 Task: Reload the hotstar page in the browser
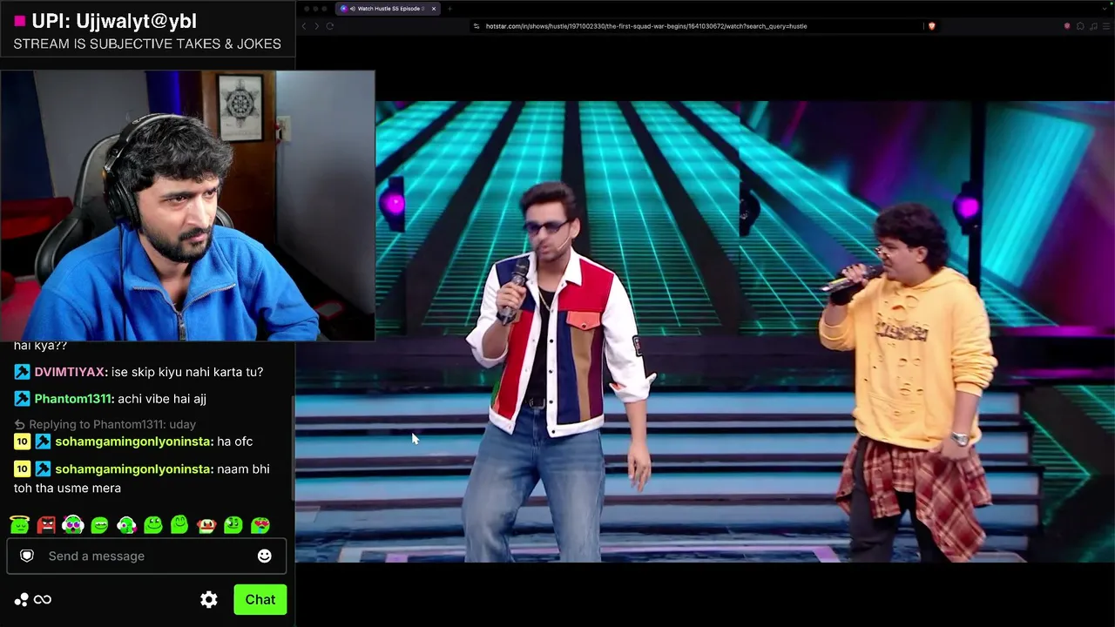(330, 26)
